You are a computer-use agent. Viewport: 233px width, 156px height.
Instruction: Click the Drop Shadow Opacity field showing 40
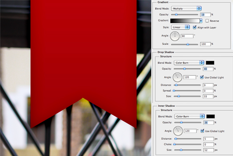coord(208,69)
